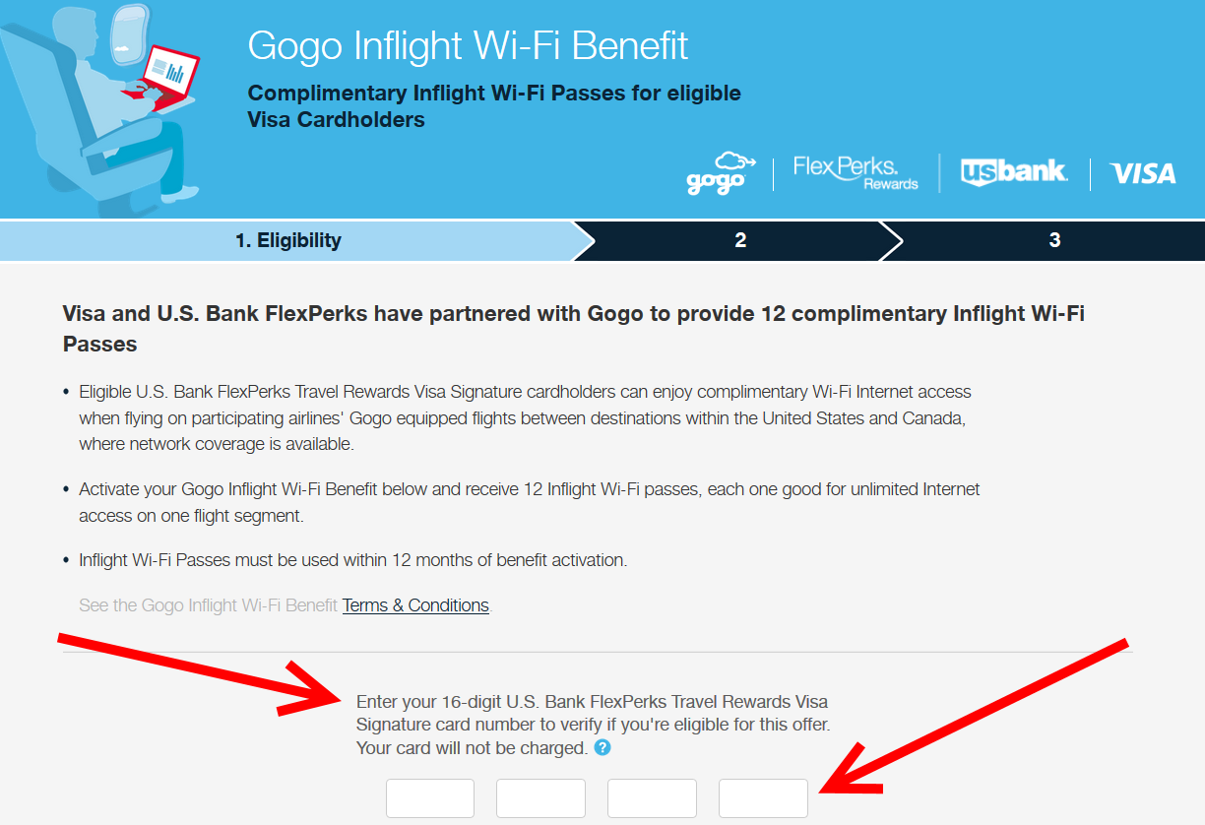Open the blue question mark help icon
Screen dimensions: 1205x825
(x=602, y=748)
